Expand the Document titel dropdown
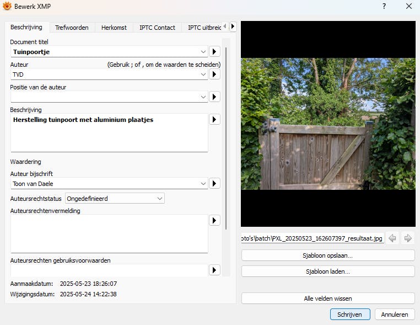This screenshot has width=420, height=325. (x=203, y=52)
